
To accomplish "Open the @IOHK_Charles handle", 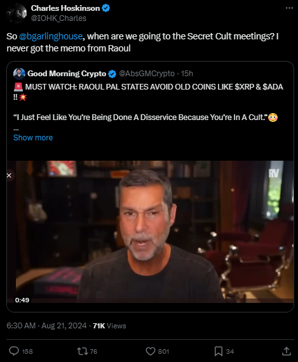I will 58,18.
